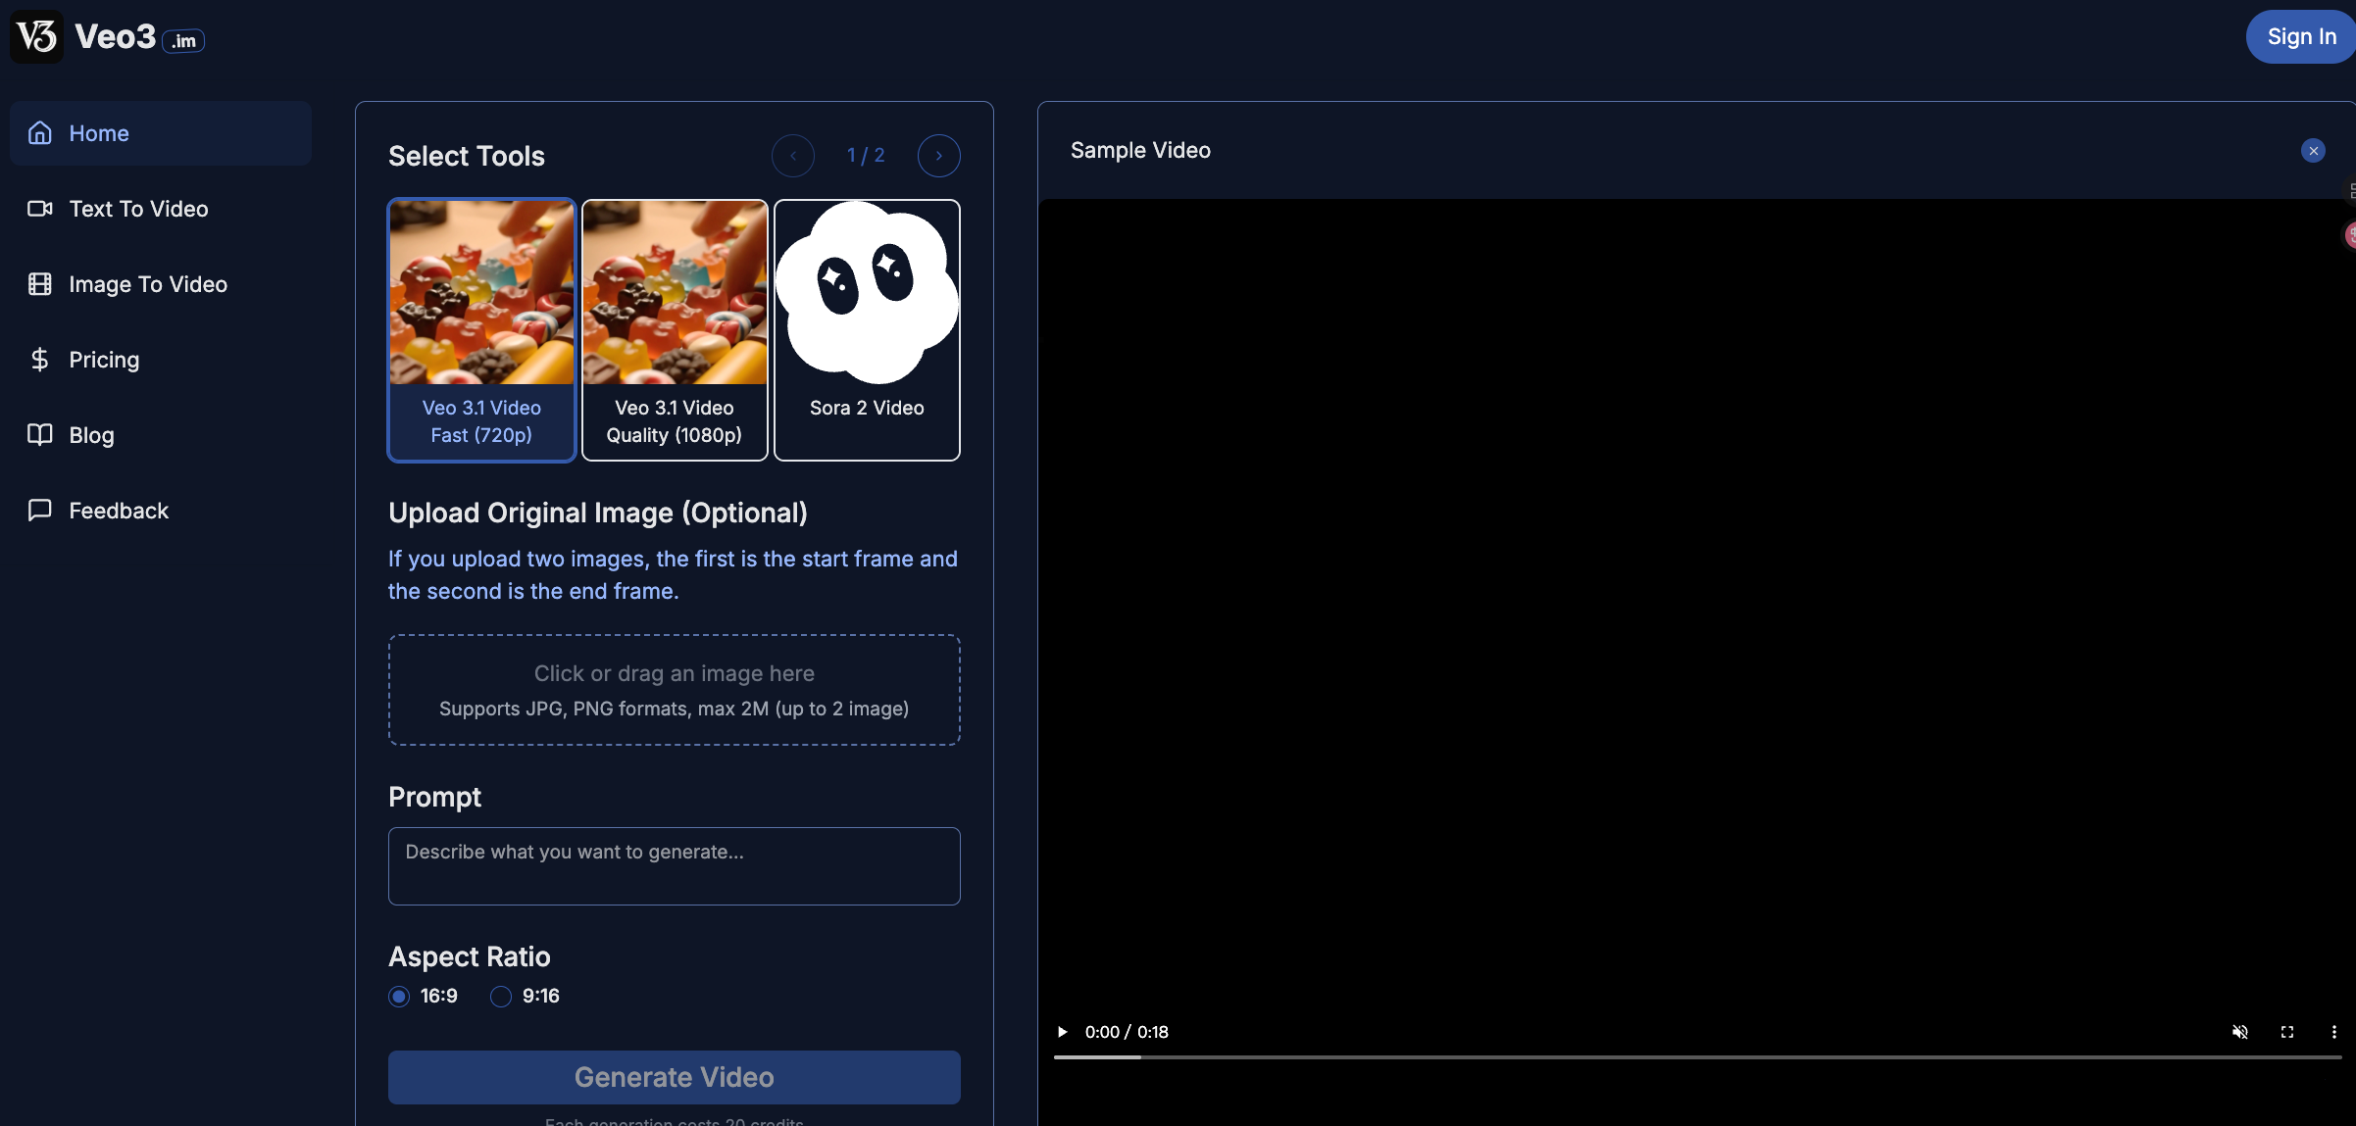The width and height of the screenshot is (2356, 1126).
Task: Open the video player more options menu
Action: (x=2333, y=1032)
